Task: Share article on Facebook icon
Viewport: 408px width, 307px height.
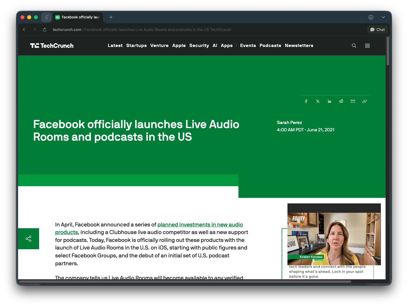Action: point(306,101)
